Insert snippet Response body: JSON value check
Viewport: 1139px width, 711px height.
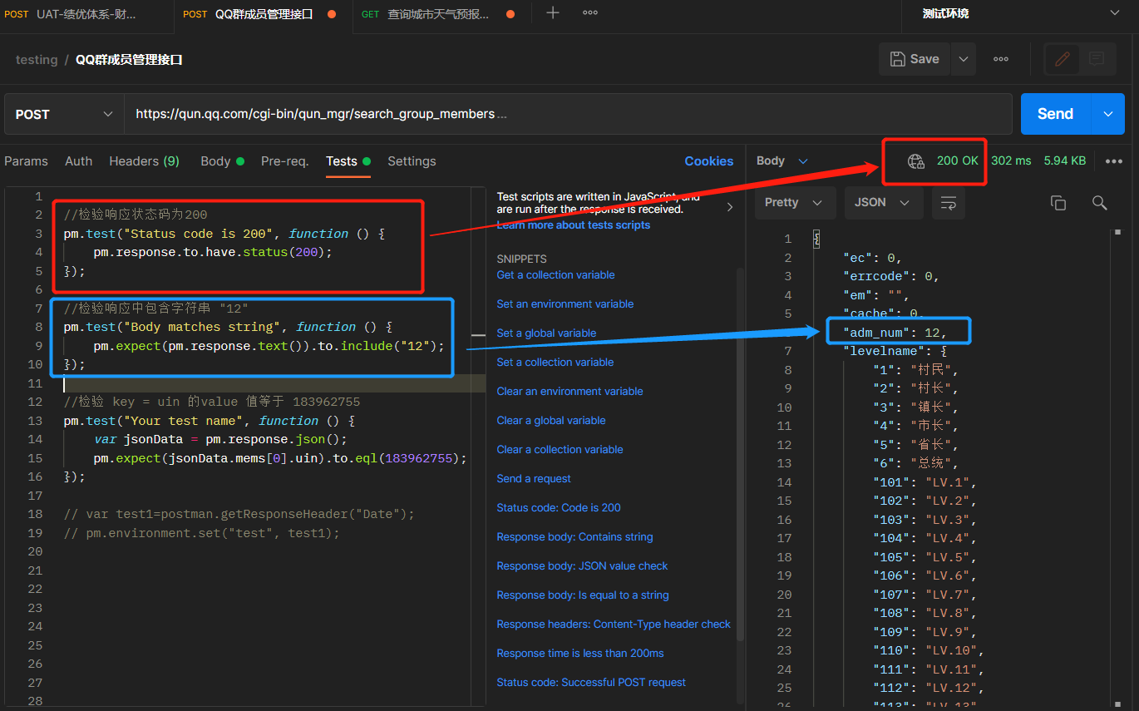[582, 566]
